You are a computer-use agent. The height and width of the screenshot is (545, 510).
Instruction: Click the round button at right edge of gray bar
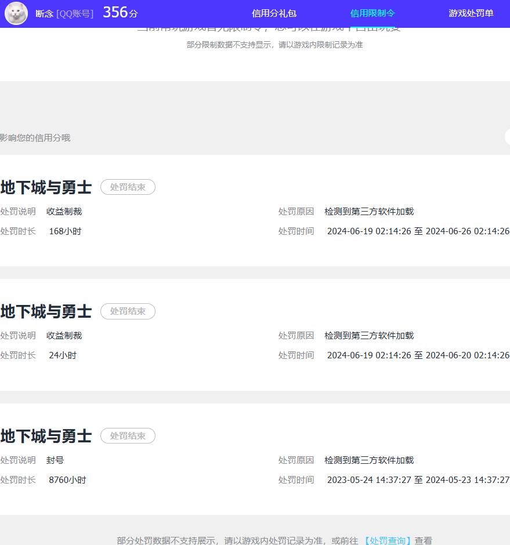point(507,137)
